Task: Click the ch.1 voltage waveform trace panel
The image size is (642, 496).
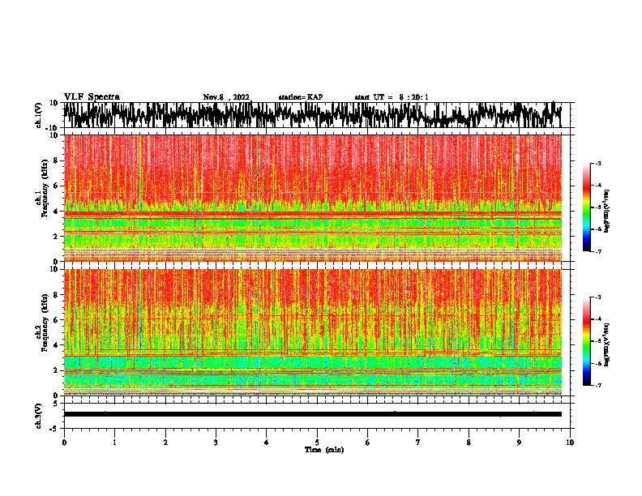Action: click(x=312, y=115)
